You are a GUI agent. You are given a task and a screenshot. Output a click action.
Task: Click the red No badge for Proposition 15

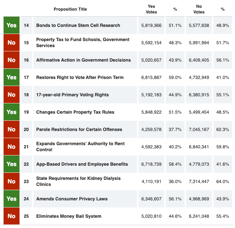pos(11,42)
